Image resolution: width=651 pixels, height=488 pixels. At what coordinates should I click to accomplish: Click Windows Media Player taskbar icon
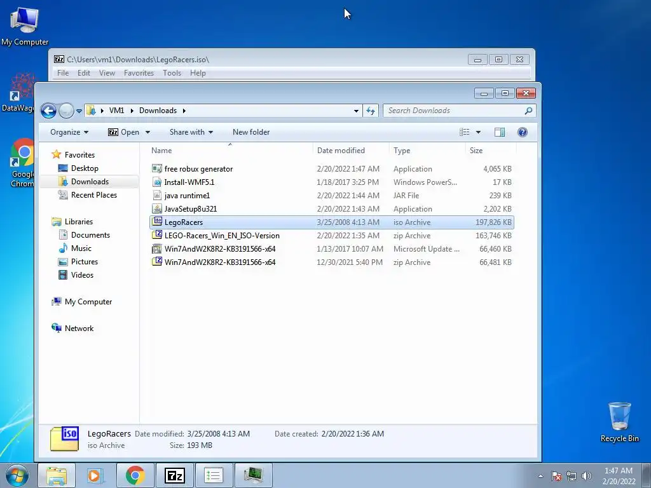tap(95, 475)
